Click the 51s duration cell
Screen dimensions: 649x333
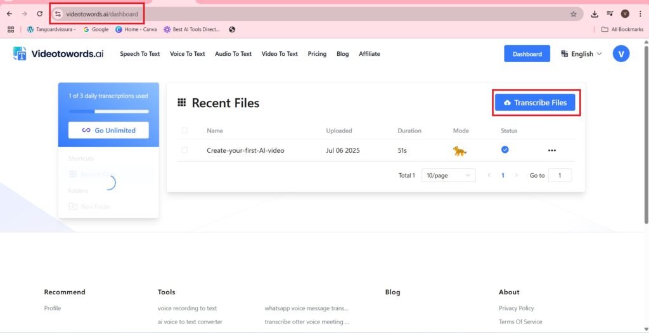[x=402, y=150]
